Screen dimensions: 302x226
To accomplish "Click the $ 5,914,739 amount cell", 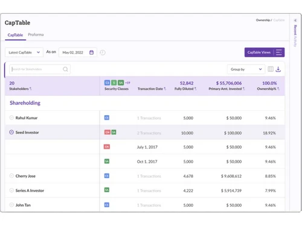I will click(231, 190).
